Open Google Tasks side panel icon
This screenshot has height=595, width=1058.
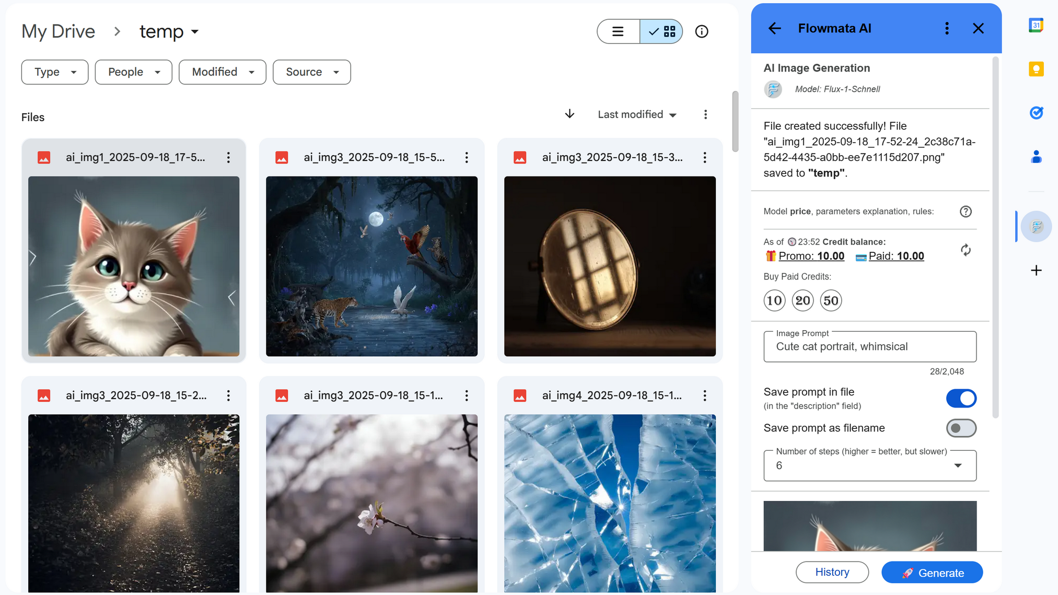click(1036, 113)
